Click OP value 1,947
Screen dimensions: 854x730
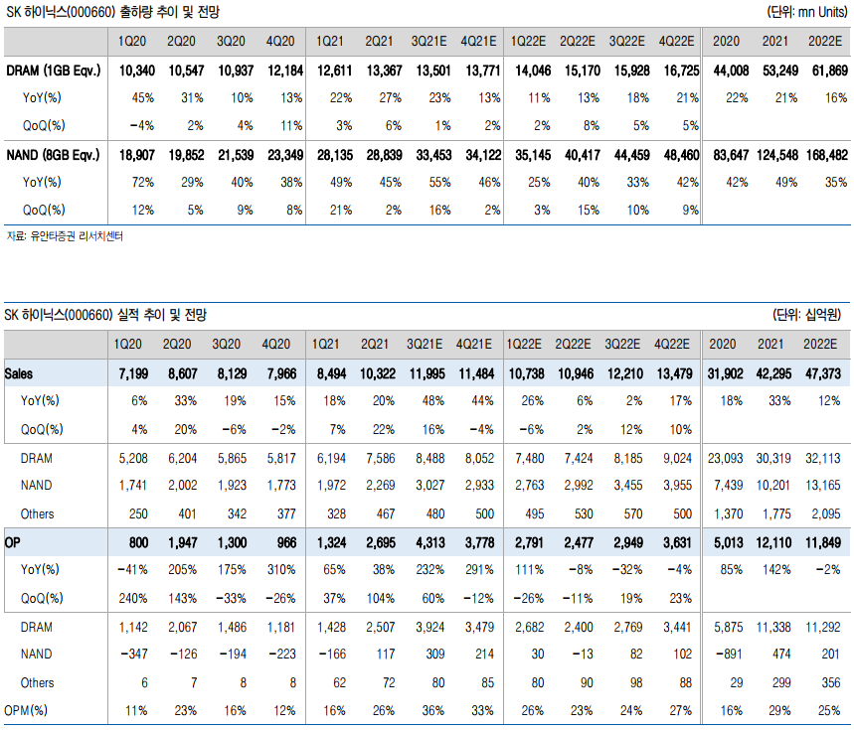(x=183, y=543)
